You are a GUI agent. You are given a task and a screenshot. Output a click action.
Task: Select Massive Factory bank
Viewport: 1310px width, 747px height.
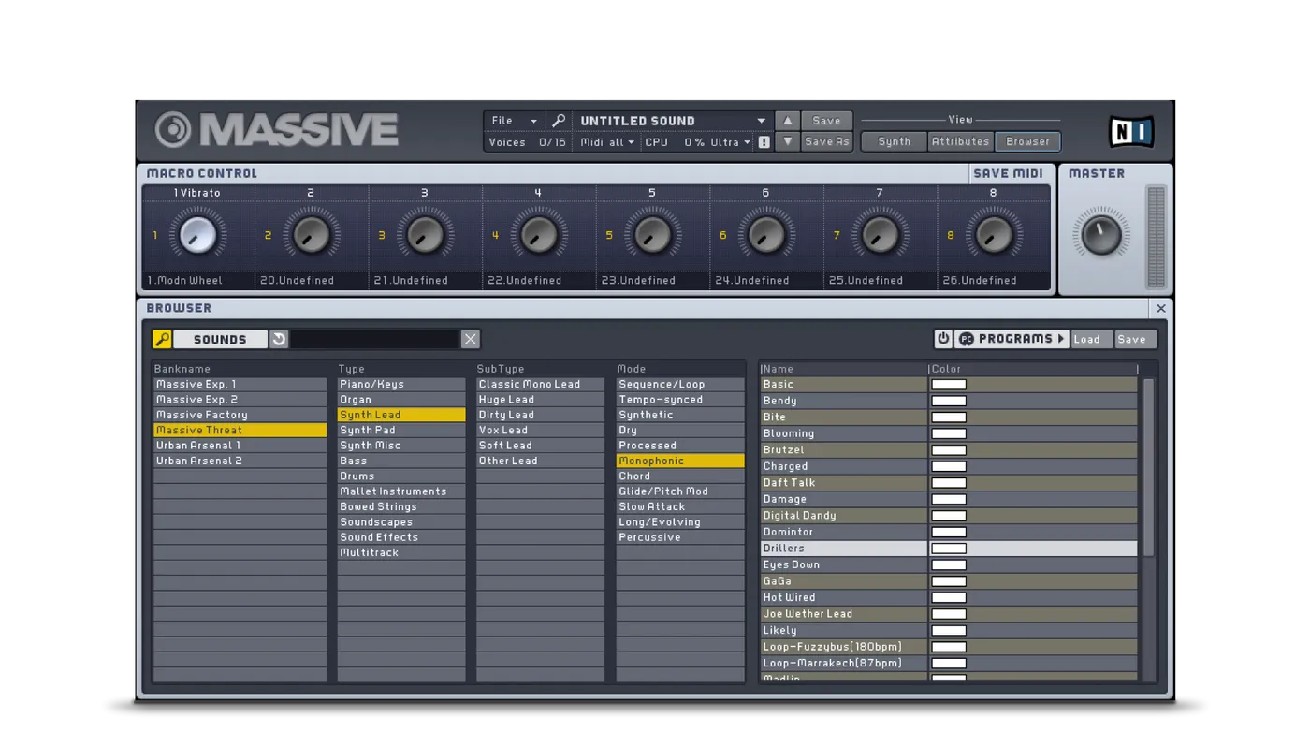click(x=240, y=415)
